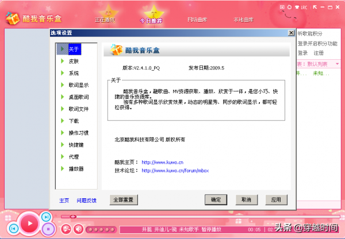Mute audio with the speaker icon
The height and width of the screenshot is (239, 345).
coord(78,229)
